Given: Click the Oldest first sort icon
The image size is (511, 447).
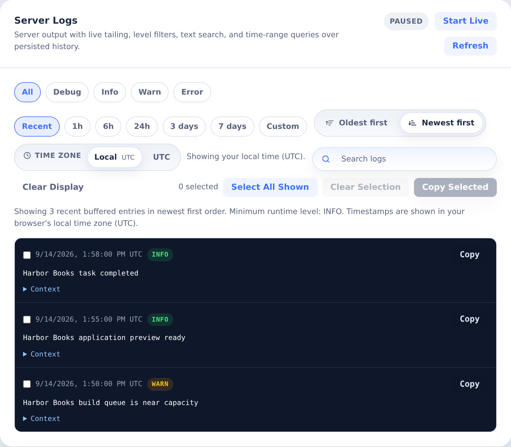Looking at the screenshot, I should pos(329,123).
